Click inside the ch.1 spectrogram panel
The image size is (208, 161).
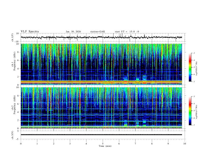(x=101, y=64)
